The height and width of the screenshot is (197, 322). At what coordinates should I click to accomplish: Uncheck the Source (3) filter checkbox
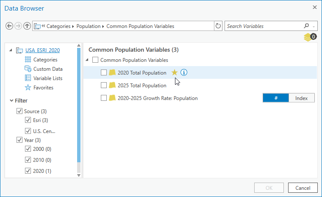pos(19,111)
